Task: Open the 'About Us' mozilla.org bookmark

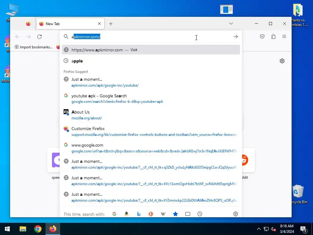Action: point(151,115)
